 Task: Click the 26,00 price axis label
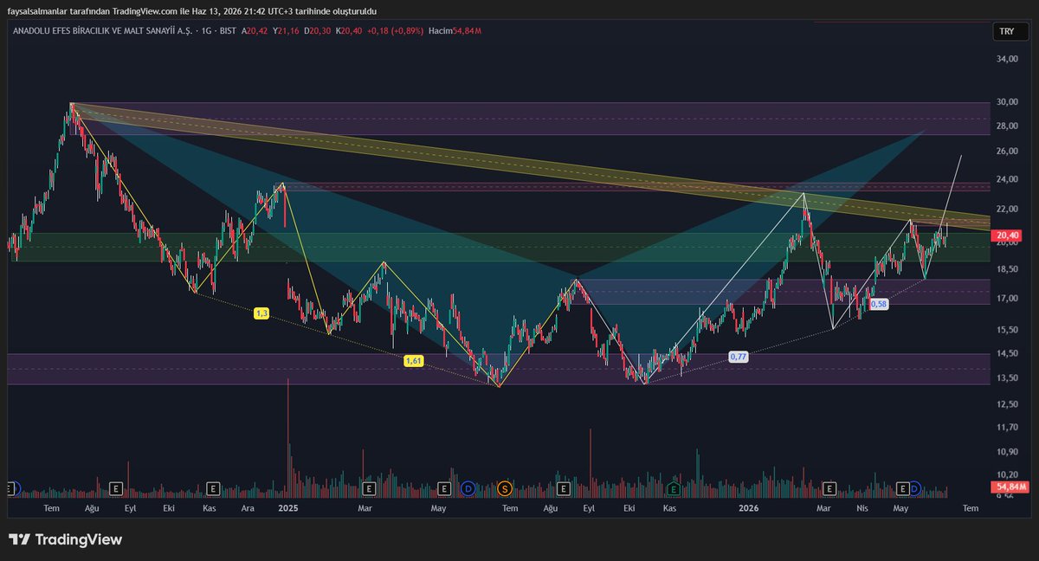tap(1007, 152)
